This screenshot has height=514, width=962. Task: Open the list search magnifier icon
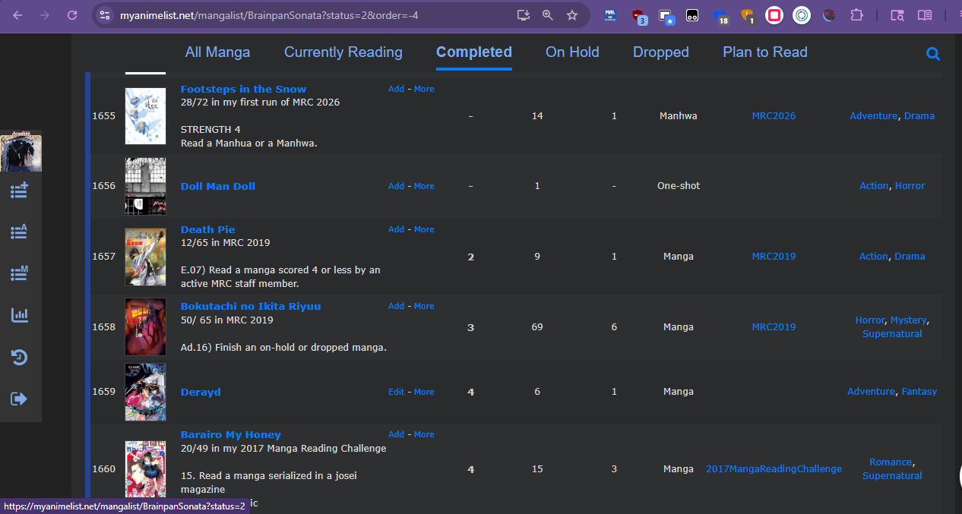pos(933,54)
